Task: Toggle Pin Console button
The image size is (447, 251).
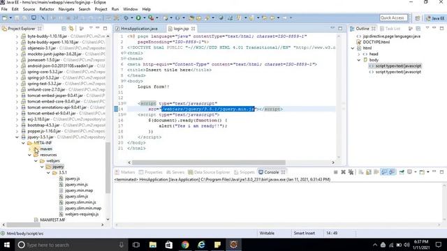Action: pyautogui.click(x=402, y=172)
